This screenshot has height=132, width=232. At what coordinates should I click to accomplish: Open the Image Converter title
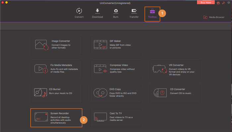click(61, 41)
